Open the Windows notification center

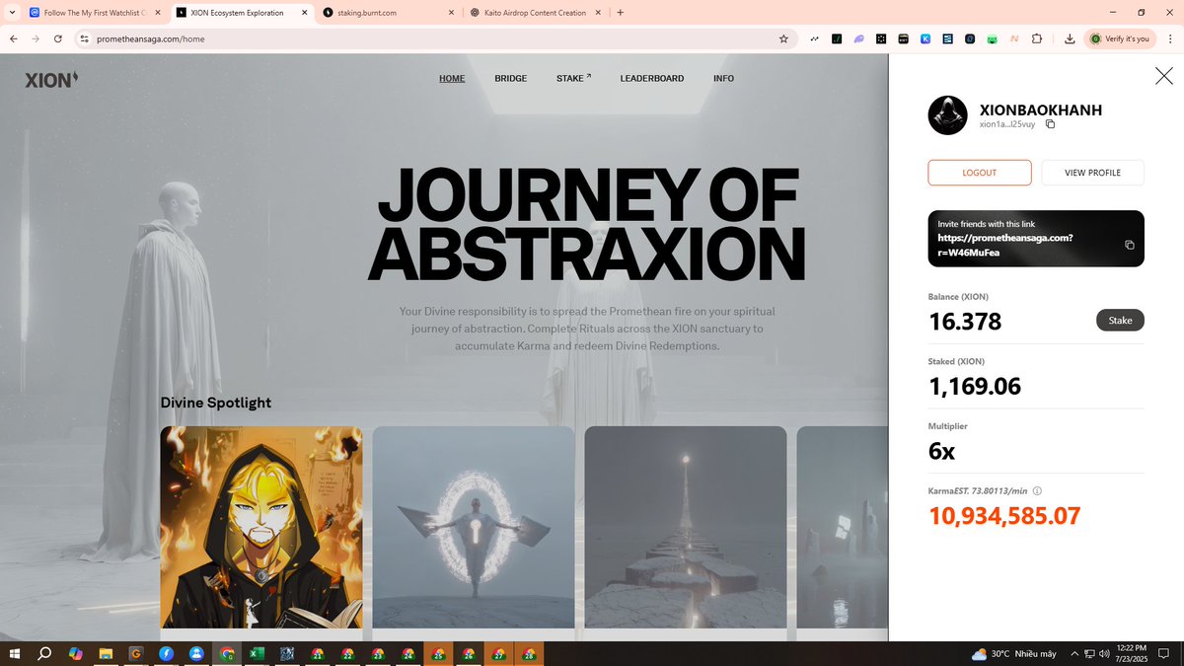pos(1164,653)
